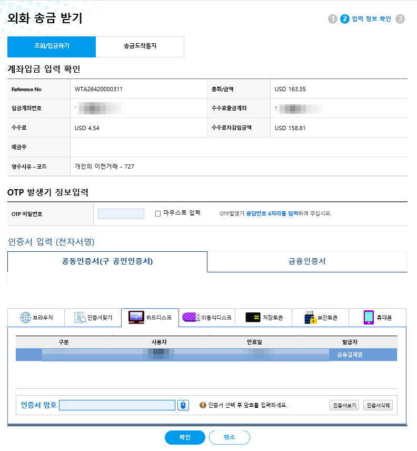Switch to 이동식디스크 removable disk tab
This screenshot has height=451, width=417.
(207, 318)
